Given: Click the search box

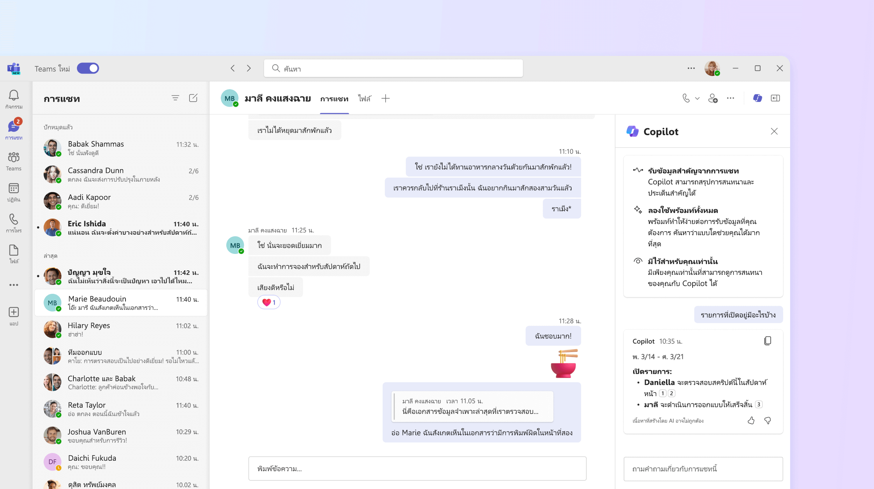Looking at the screenshot, I should 393,68.
